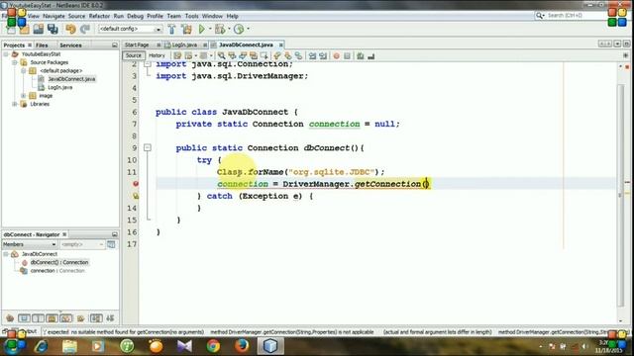Click the Profile Project icon
634x356 pixels.
click(239, 29)
